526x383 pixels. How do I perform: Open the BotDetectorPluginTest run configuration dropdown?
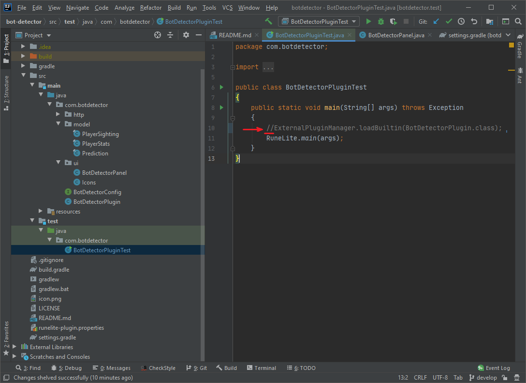pos(319,22)
